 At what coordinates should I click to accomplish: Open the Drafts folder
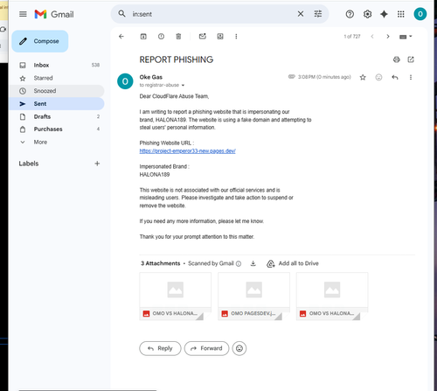point(57,116)
